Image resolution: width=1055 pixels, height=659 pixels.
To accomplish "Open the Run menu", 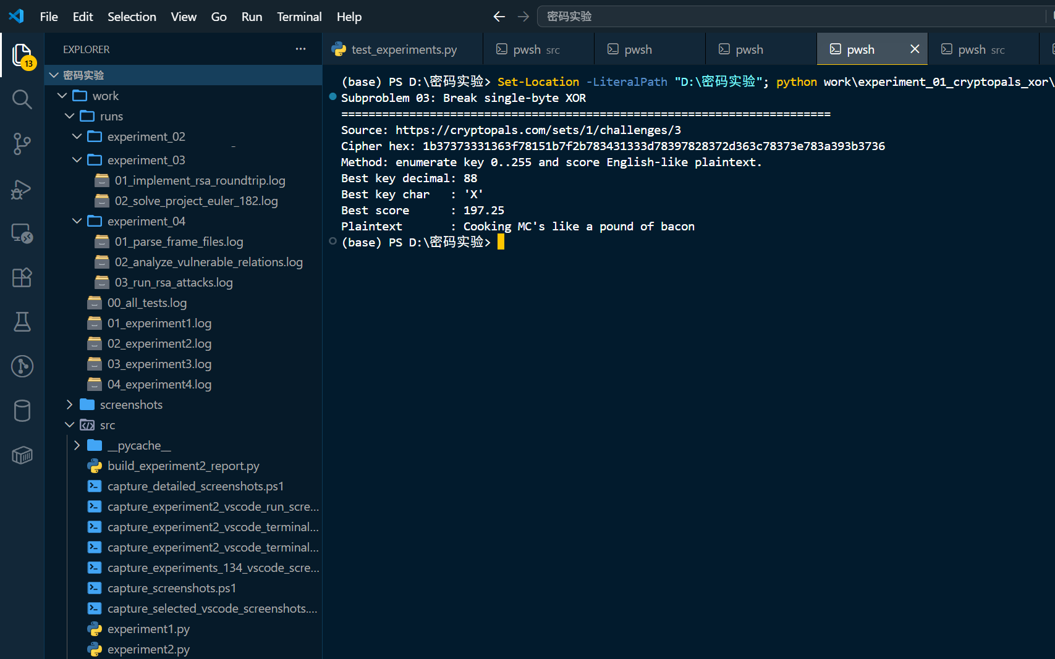I will pos(252,17).
